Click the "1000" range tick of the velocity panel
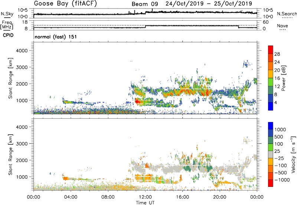Image resolution: width=297 pixels, height=205 pixels. point(22,177)
